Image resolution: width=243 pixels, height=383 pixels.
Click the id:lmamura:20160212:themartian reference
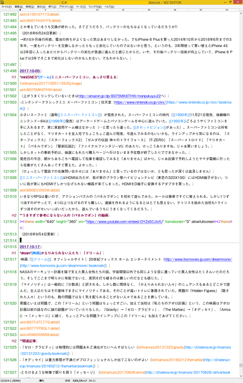click(177, 360)
